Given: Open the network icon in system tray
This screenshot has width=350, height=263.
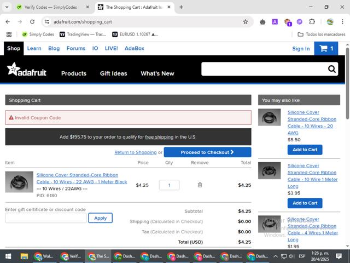Looking at the screenshot, I should pyautogui.click(x=284, y=256).
